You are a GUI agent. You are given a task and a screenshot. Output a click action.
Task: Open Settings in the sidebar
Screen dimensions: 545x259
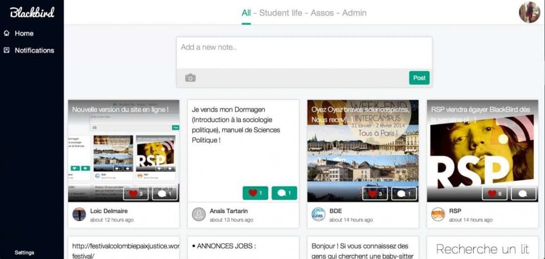(24, 252)
